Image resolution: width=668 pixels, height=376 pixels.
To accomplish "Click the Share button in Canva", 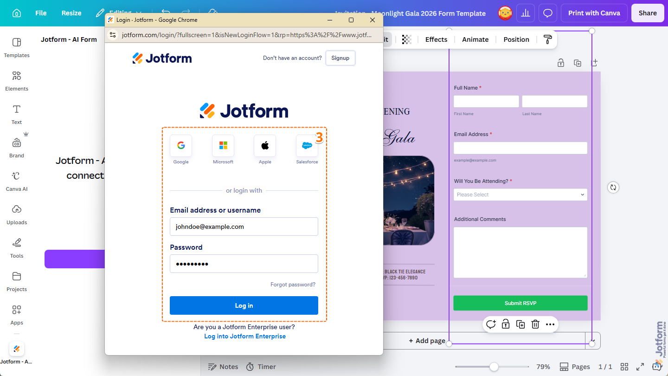I will coord(648,13).
